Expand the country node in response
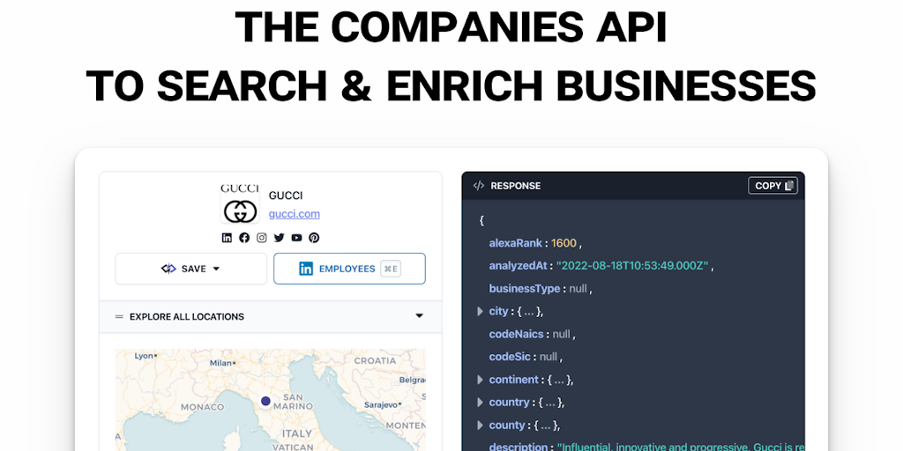Screen dimensions: 903x451 point(481,402)
